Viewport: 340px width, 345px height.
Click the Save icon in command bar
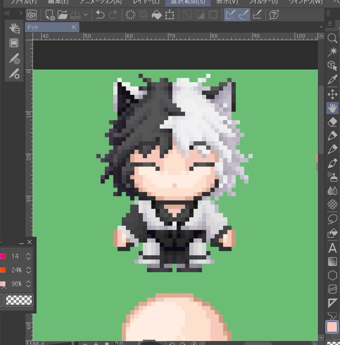click(75, 15)
